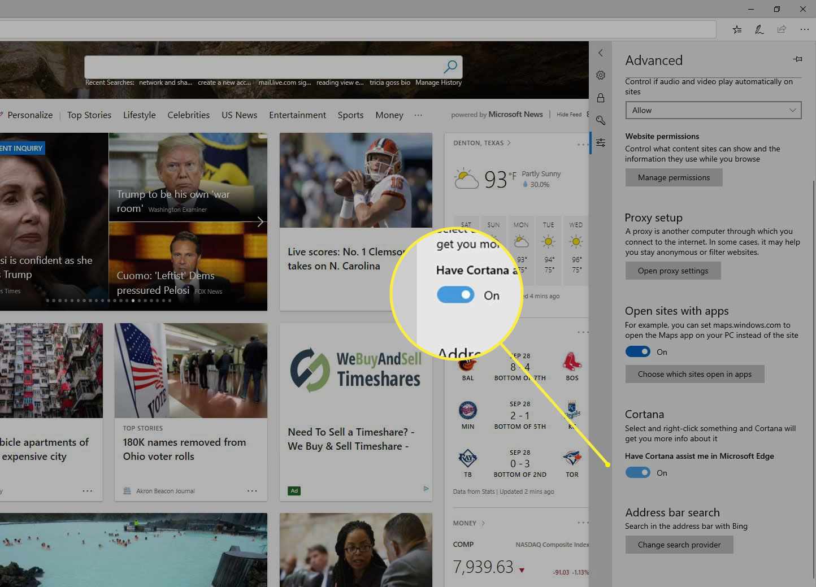Click the partly sunny weather icon
This screenshot has width=816, height=587.
(467, 179)
